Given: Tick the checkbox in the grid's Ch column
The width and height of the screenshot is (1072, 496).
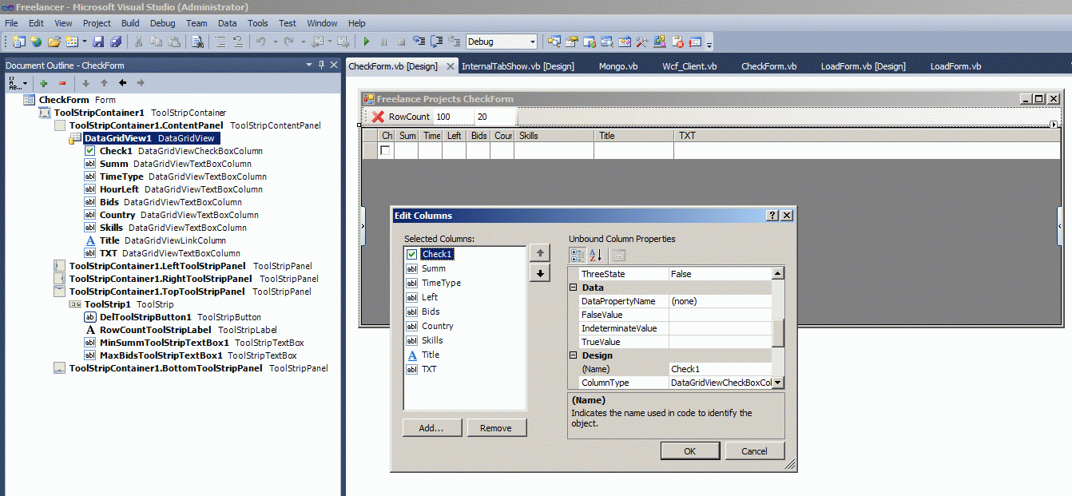Looking at the screenshot, I should [386, 150].
